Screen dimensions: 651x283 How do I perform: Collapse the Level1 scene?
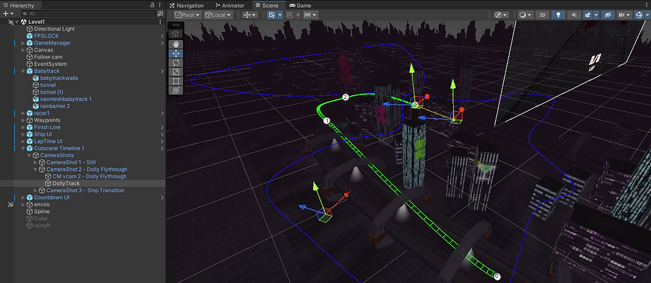(x=17, y=21)
